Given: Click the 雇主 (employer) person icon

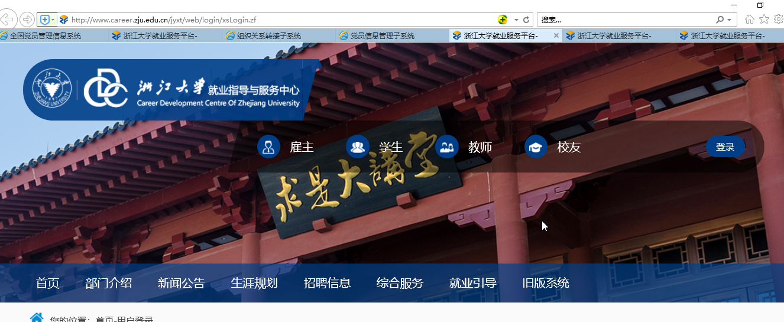Looking at the screenshot, I should pos(268,147).
